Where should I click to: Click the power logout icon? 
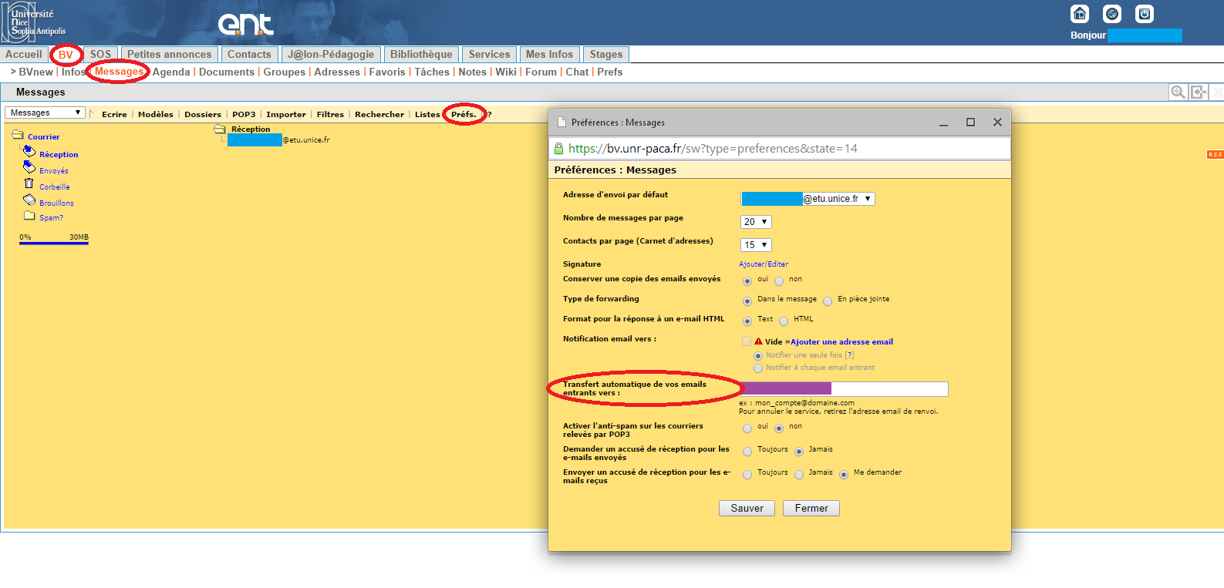[1145, 14]
